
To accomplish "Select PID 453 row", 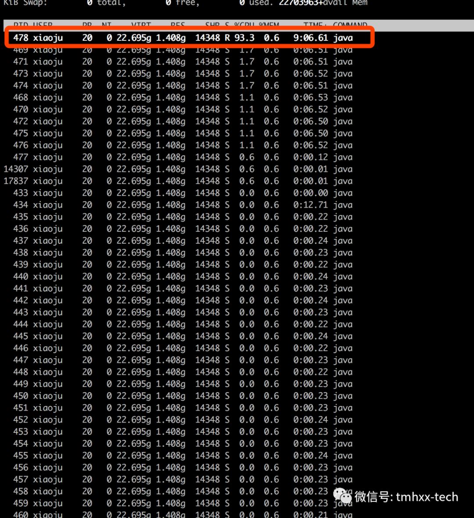I will [21, 432].
